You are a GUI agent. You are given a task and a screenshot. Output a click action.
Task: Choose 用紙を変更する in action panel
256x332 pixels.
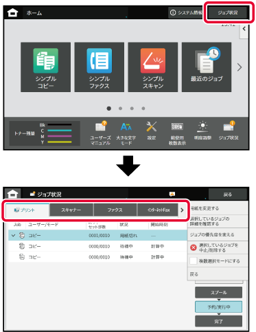(x=218, y=208)
